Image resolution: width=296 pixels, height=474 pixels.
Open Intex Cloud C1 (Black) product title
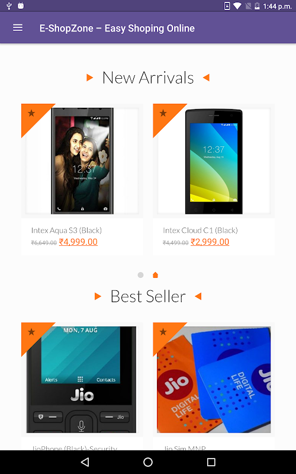coord(200,230)
